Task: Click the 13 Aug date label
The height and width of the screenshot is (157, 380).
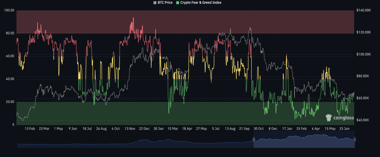Action: click(x=230, y=129)
